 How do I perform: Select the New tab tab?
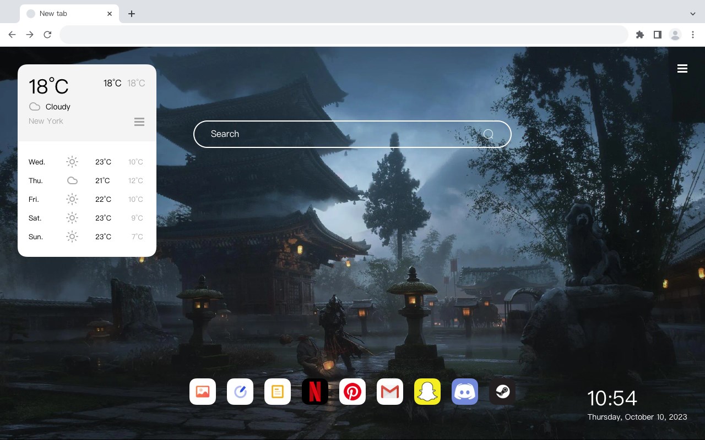[x=69, y=14]
